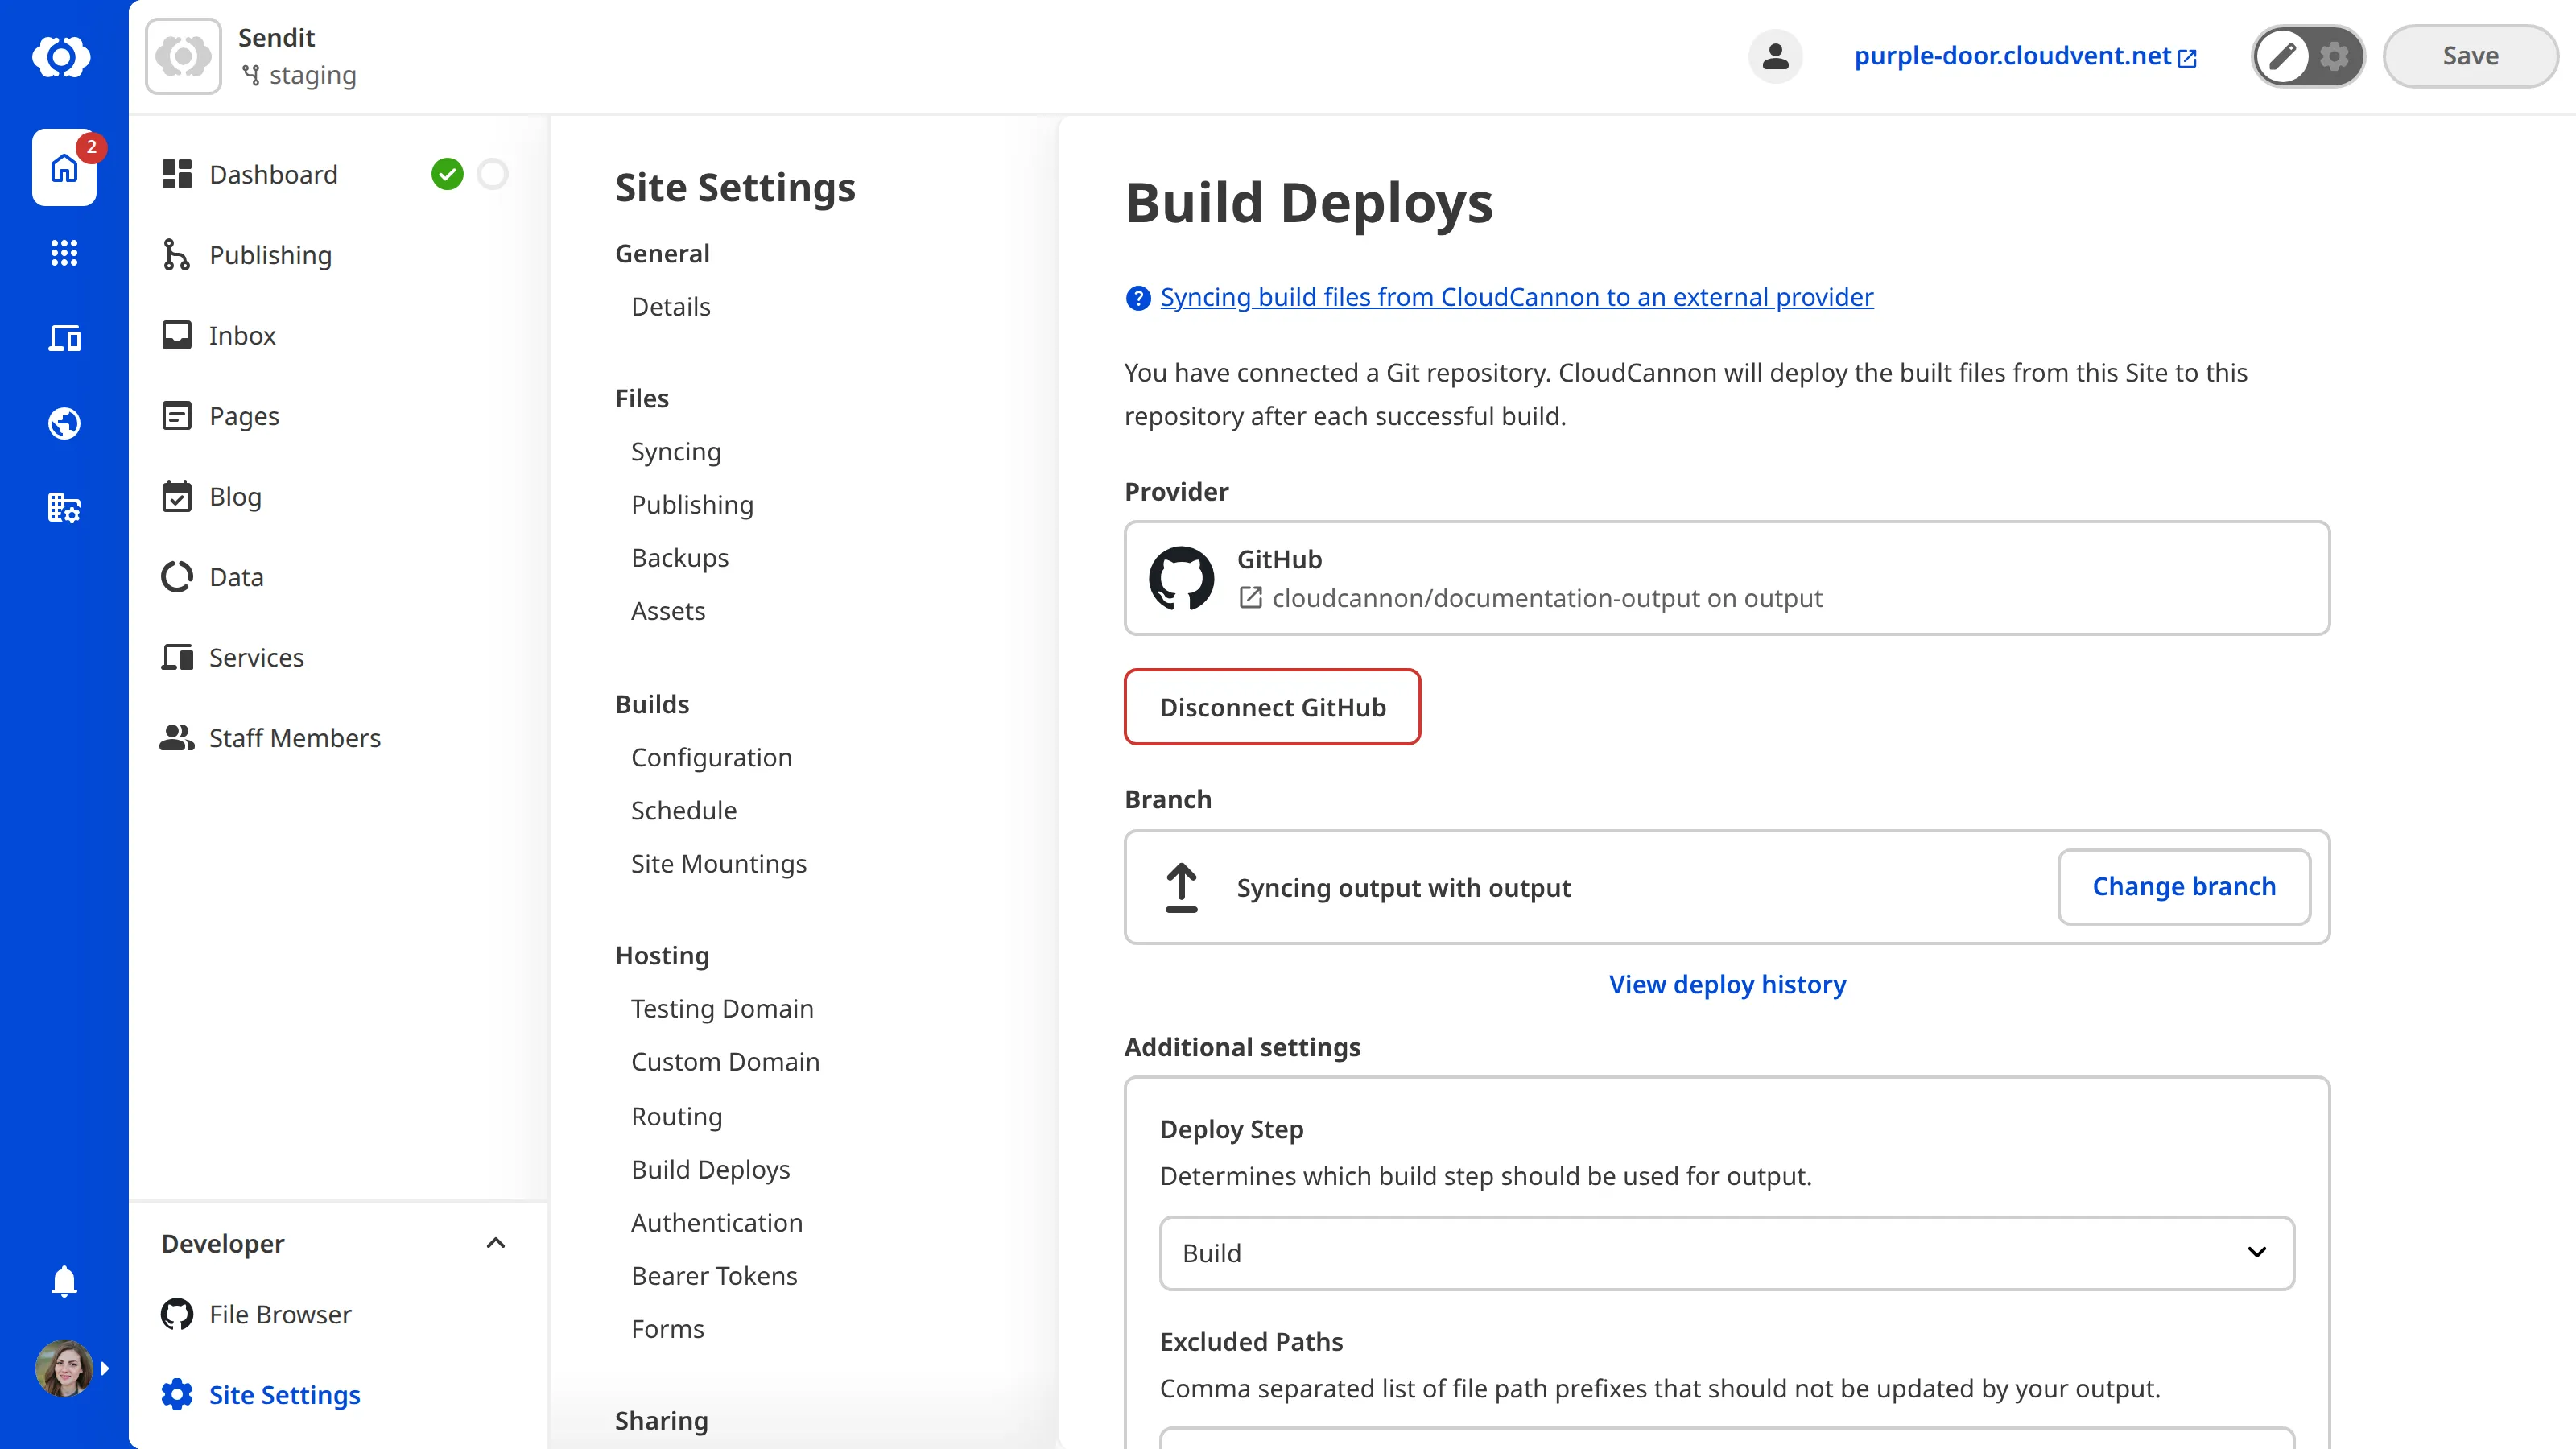Viewport: 2576px width, 1449px height.
Task: Select the globe icon in the sidebar
Action: click(64, 423)
